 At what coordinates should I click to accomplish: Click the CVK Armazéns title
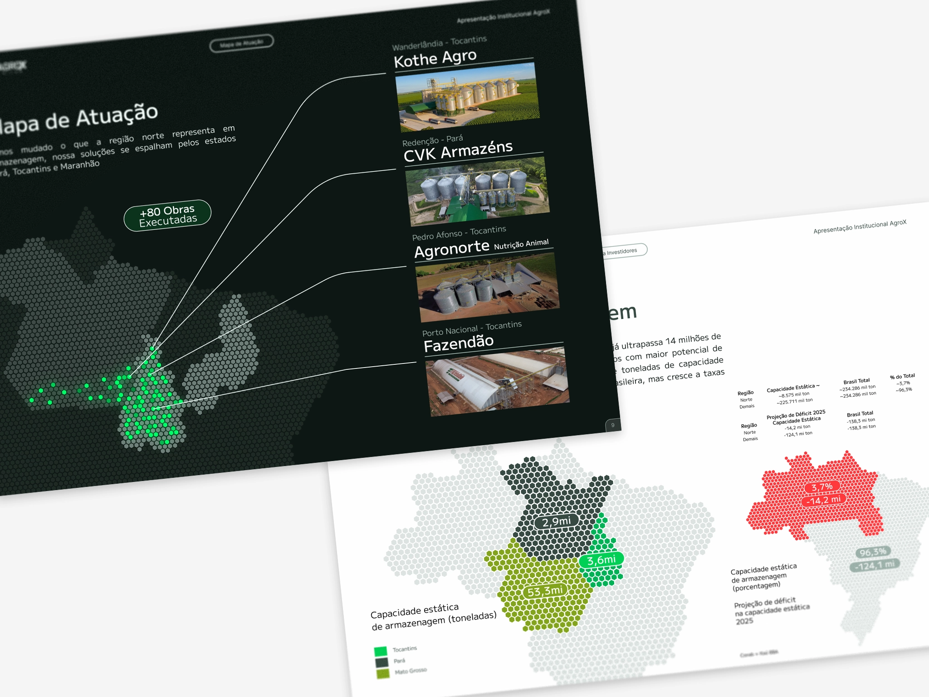(x=458, y=151)
